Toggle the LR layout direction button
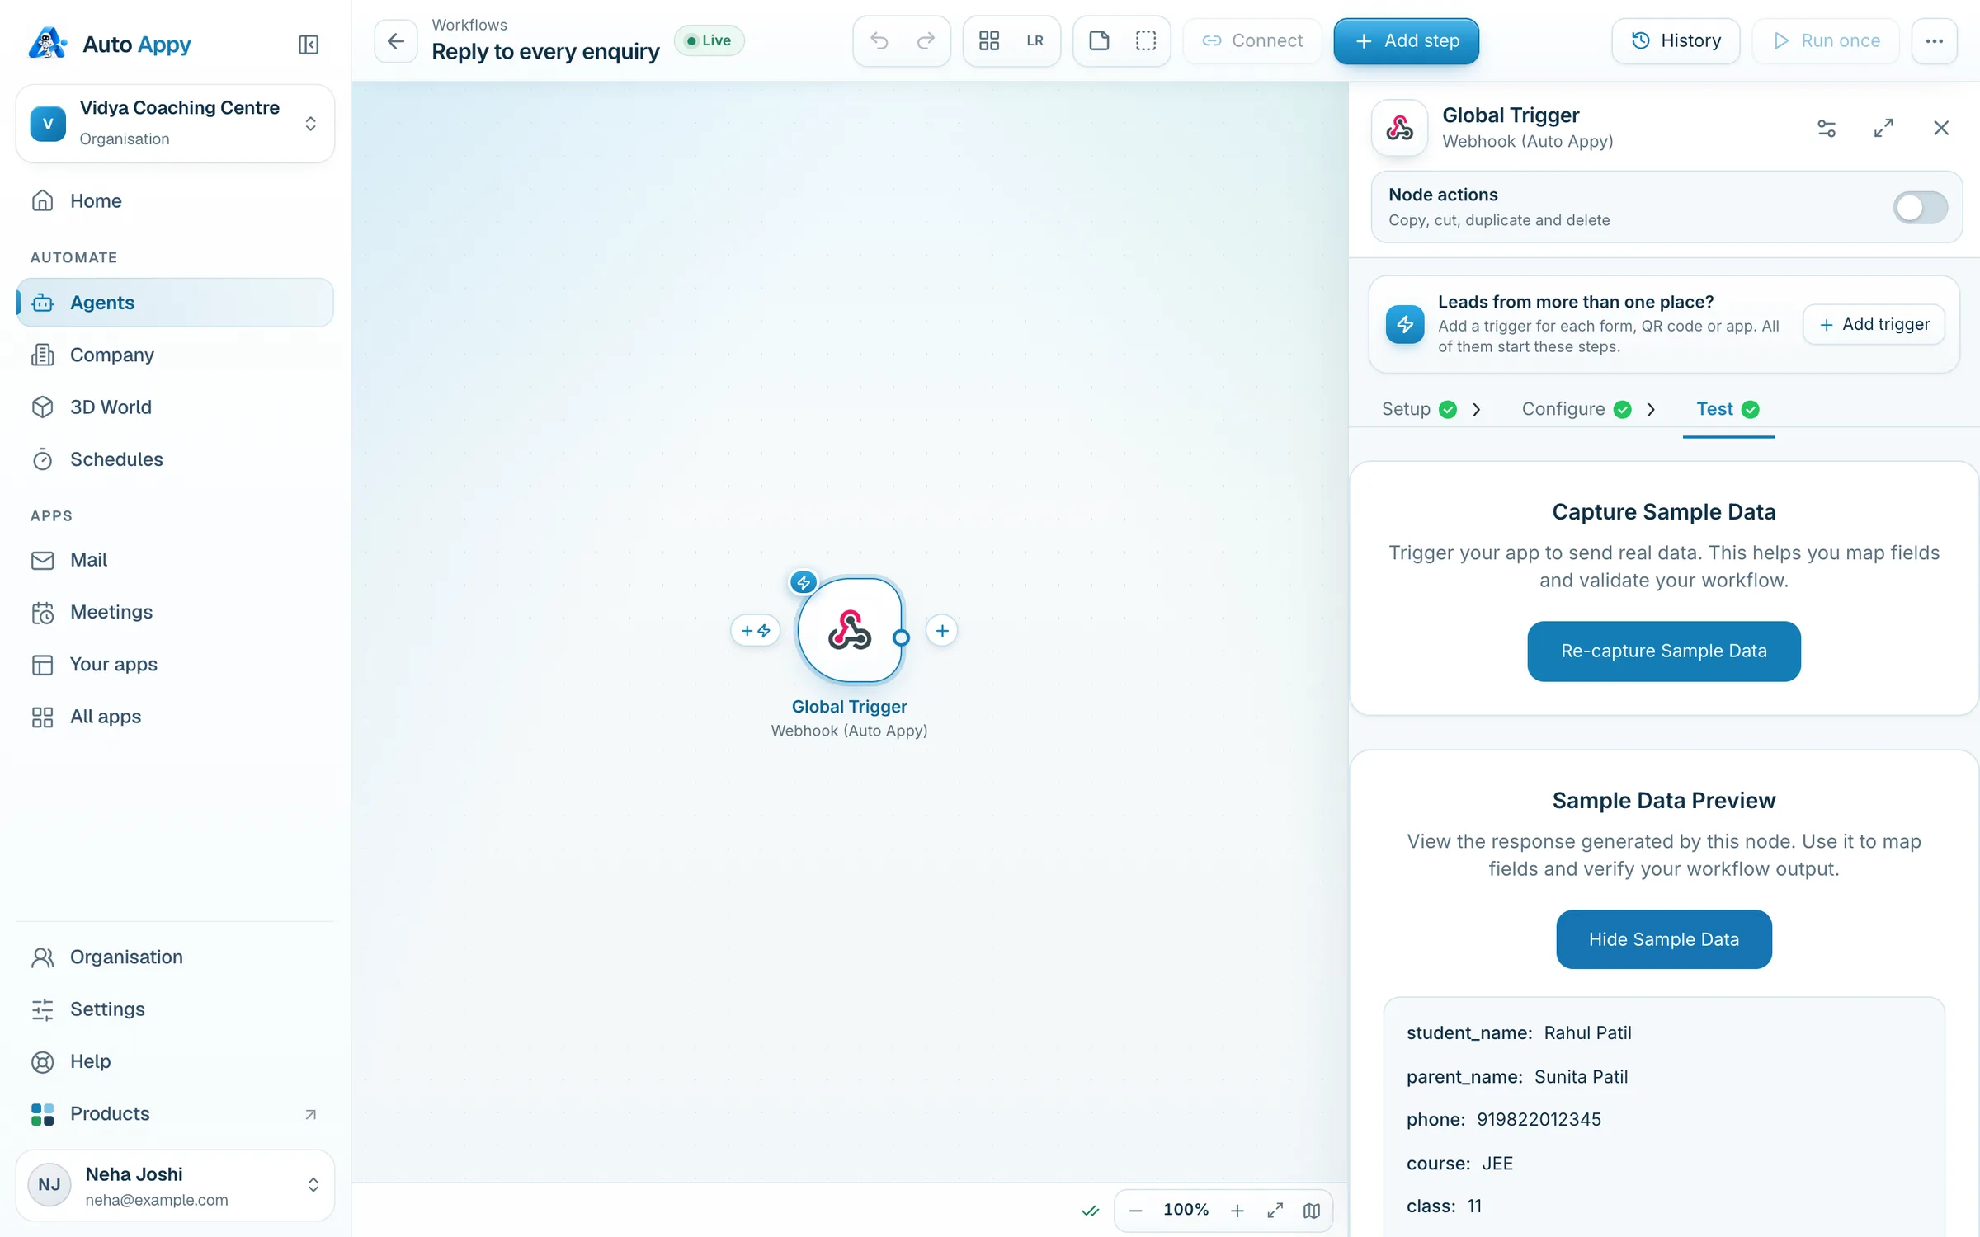1980x1237 pixels. click(1035, 40)
